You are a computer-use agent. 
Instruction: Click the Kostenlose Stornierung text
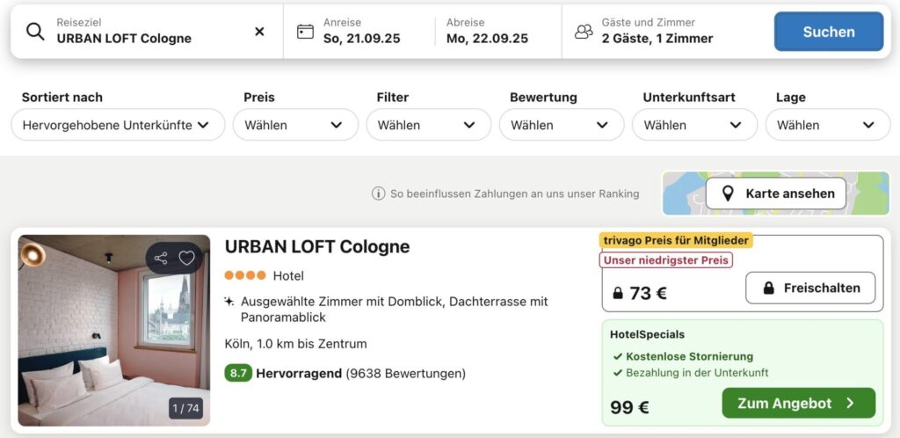coord(689,356)
